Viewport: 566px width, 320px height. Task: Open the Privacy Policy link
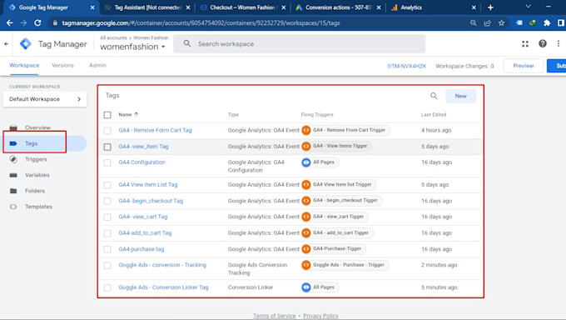[320, 316]
